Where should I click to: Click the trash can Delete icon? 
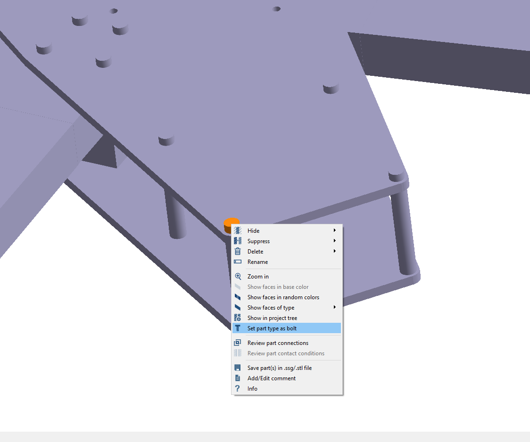click(238, 252)
